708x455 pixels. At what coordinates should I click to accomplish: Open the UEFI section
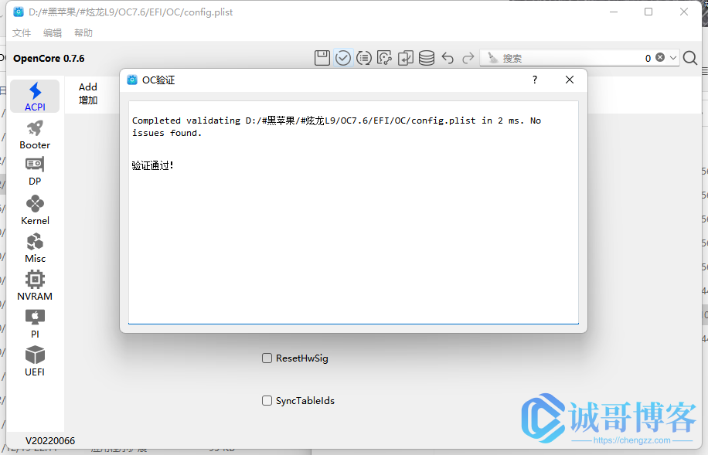[x=35, y=362]
